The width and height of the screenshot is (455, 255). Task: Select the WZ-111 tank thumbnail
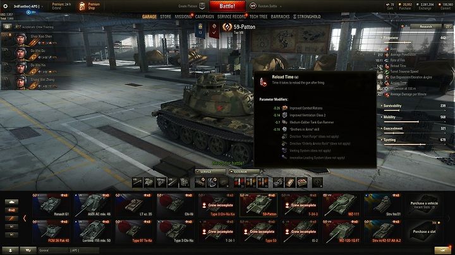341,205
